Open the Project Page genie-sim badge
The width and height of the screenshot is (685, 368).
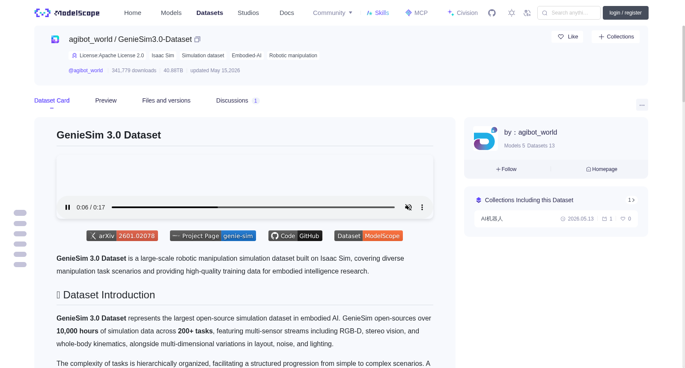[213, 236]
